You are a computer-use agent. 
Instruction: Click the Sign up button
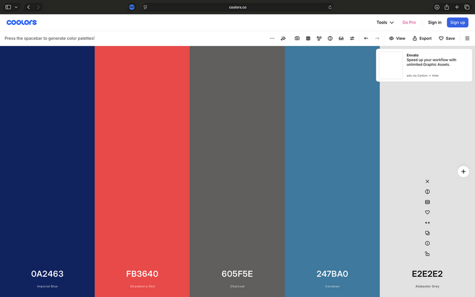point(457,22)
